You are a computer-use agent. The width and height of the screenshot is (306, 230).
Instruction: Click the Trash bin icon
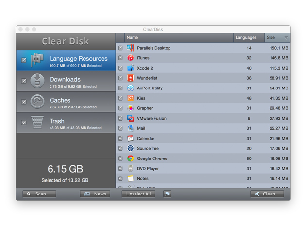(37, 123)
